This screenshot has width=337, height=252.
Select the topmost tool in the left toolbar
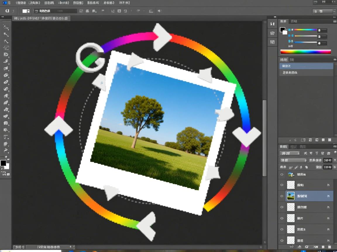point(6,27)
